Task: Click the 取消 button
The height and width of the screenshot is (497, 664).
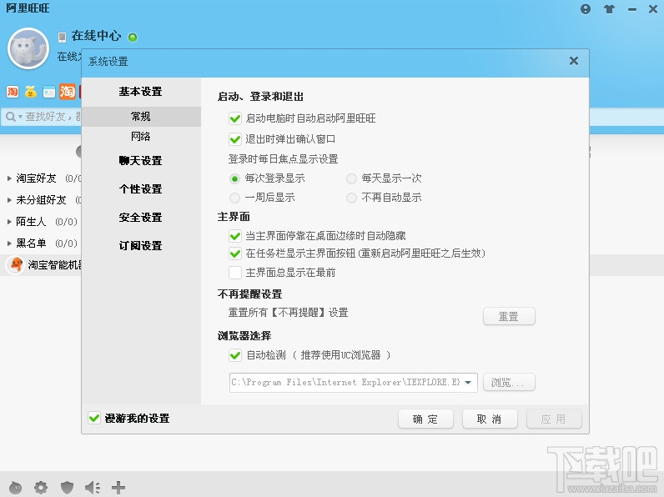Action: tap(490, 419)
